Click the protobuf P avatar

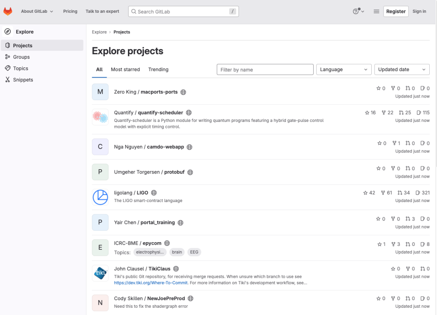[x=100, y=172]
